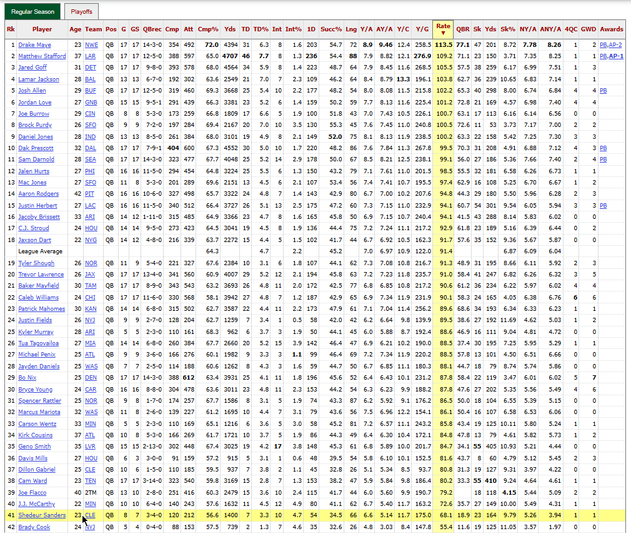Open Daniel Jones player link
This screenshot has height=536, width=631.
point(36,136)
